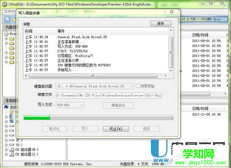Click the log's horizontal scroll right arrow
Viewport: 231px width, 168px height.
[x=165, y=75]
